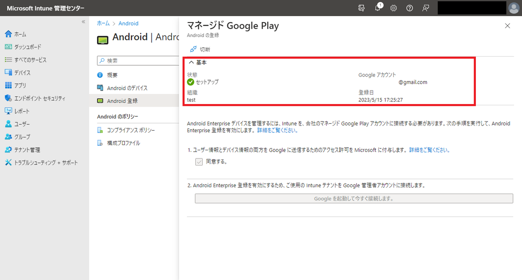Viewport: 522px width, 280px height.
Task: Click Microsoft Intune 管理センター title
Action: coord(45,8)
